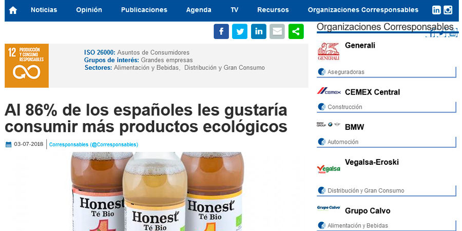Image resolution: width=462 pixels, height=231 pixels.
Task: Open the Generali organization page
Action: pyautogui.click(x=360, y=46)
